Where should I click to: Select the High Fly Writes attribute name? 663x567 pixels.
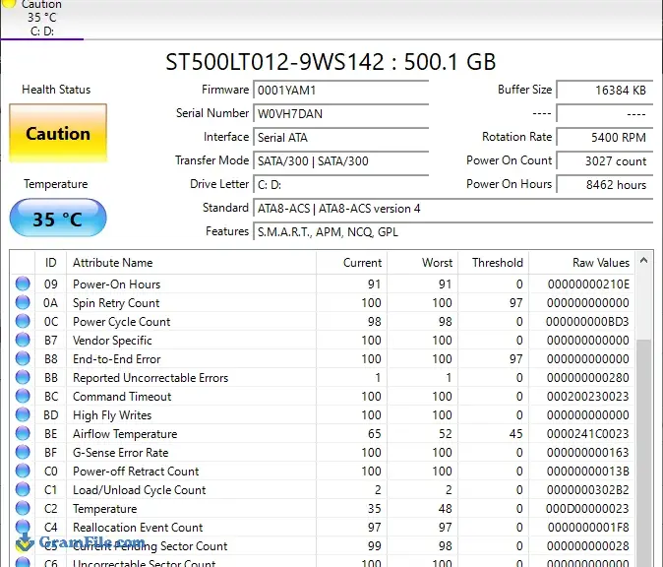[x=112, y=415]
